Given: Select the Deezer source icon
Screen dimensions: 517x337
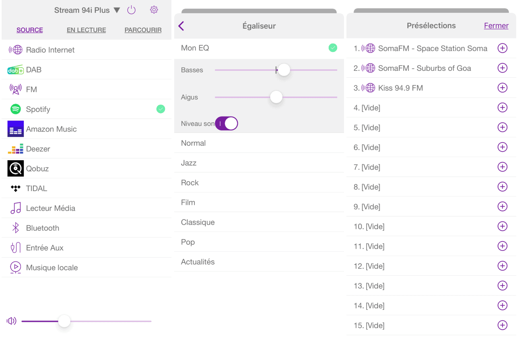Looking at the screenshot, I should point(15,149).
